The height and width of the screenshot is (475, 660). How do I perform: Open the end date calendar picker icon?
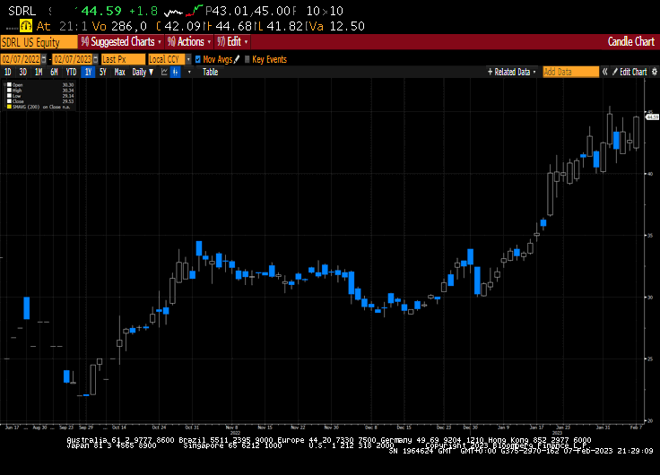click(x=96, y=59)
